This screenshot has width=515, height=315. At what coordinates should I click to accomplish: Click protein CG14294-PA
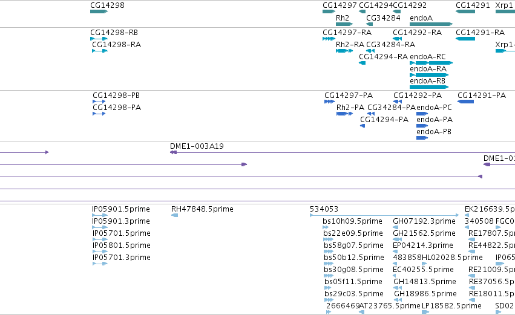384,120
